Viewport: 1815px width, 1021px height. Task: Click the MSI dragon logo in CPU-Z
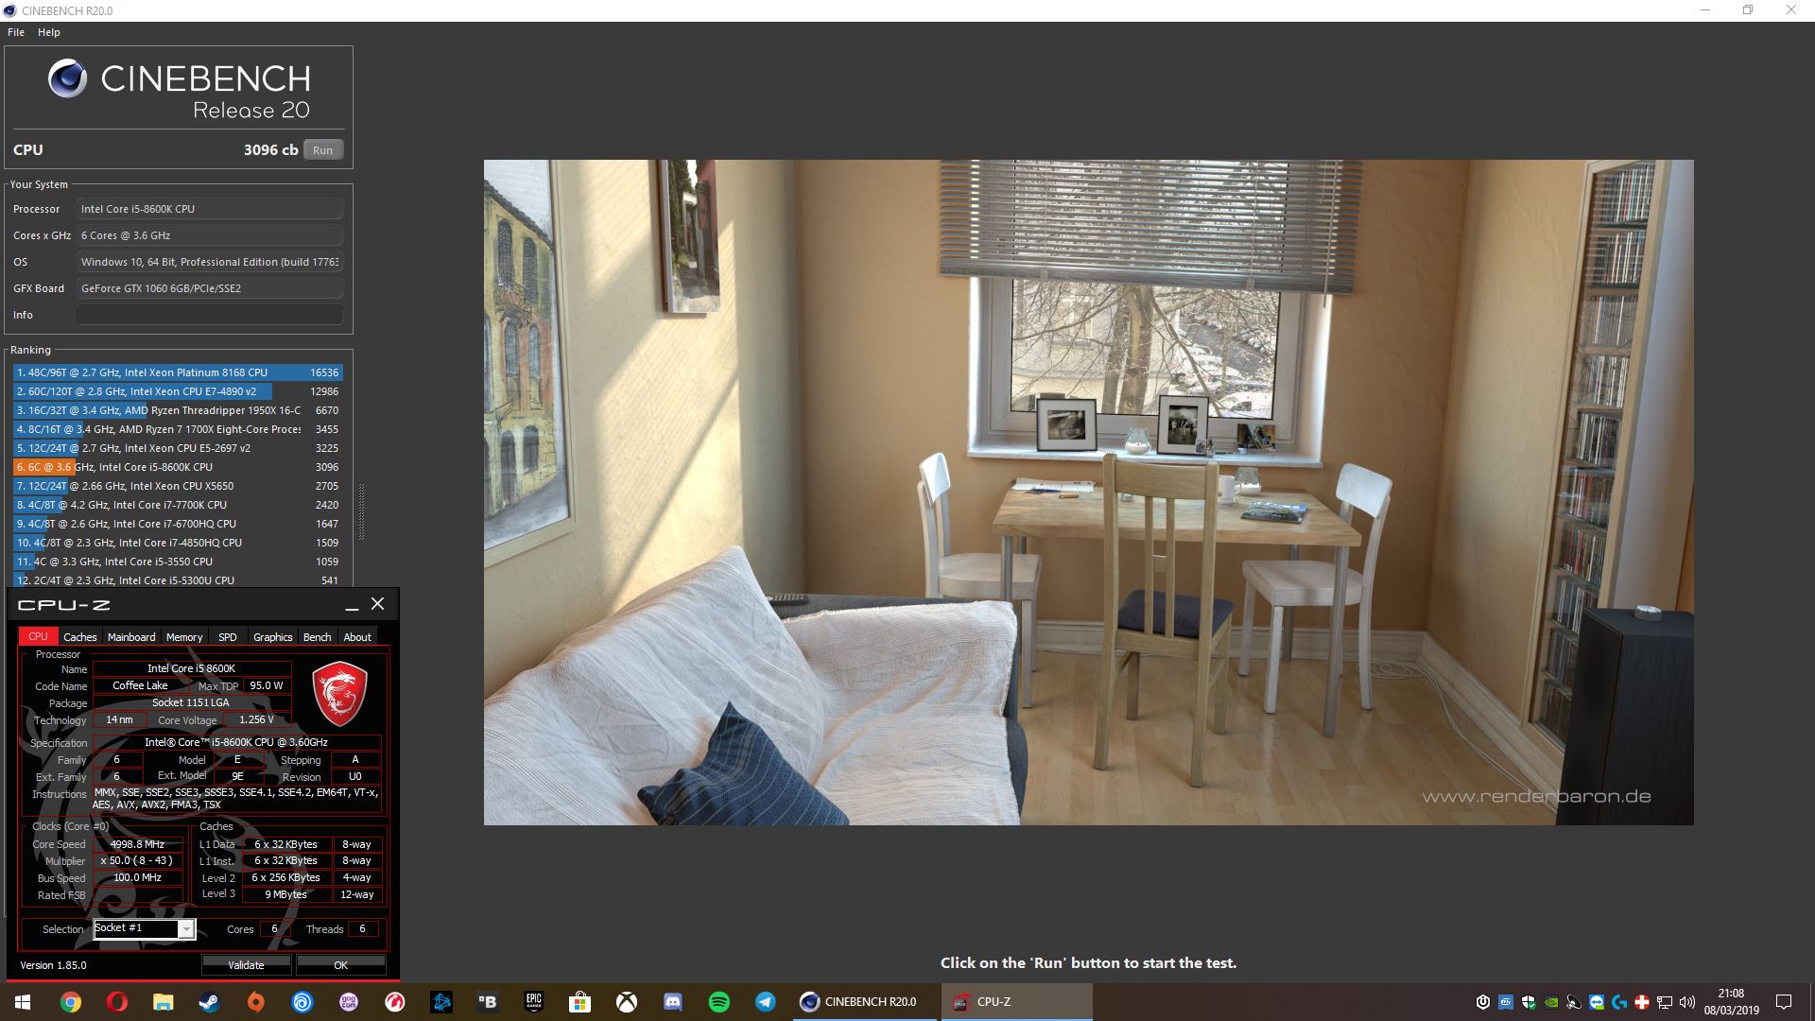point(339,693)
